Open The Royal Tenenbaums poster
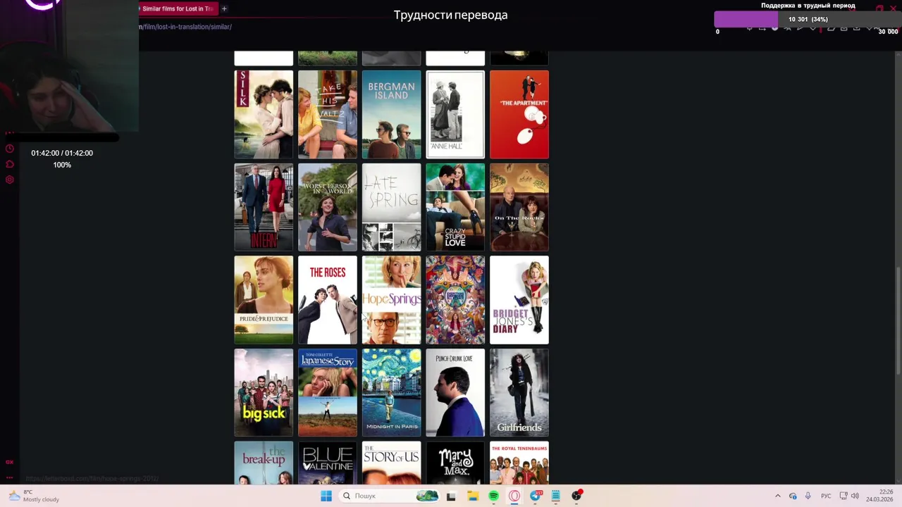Screen dimensions: 902x507 [x=519, y=463]
